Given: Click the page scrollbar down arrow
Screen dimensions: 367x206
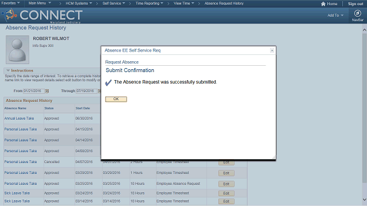Looking at the screenshot, I should (x=365, y=200).
